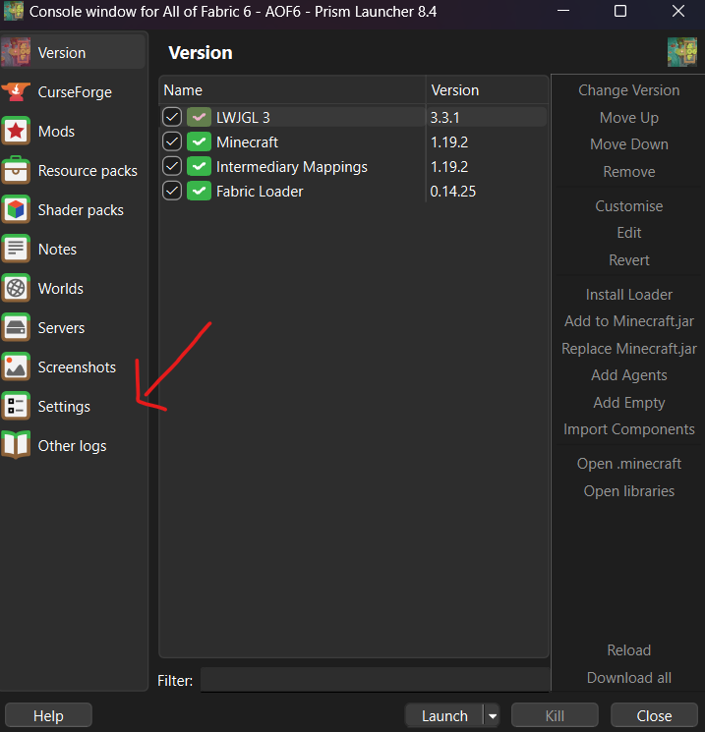Uncheck the LWJGL 3 component checkbox
This screenshot has height=732, width=705.
[x=172, y=117]
